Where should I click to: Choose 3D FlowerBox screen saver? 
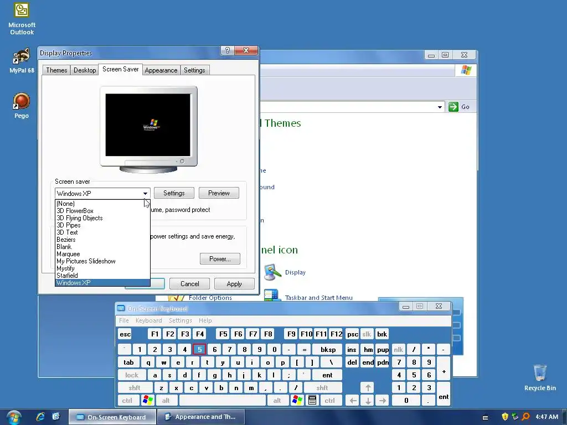[x=102, y=211]
